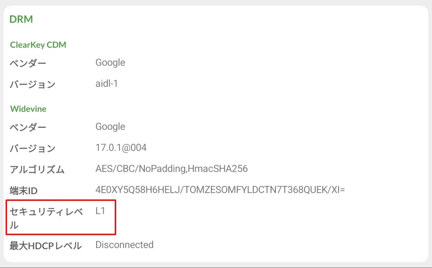This screenshot has width=432, height=268.
Task: Select the 端末ID label
Action: pyautogui.click(x=24, y=191)
